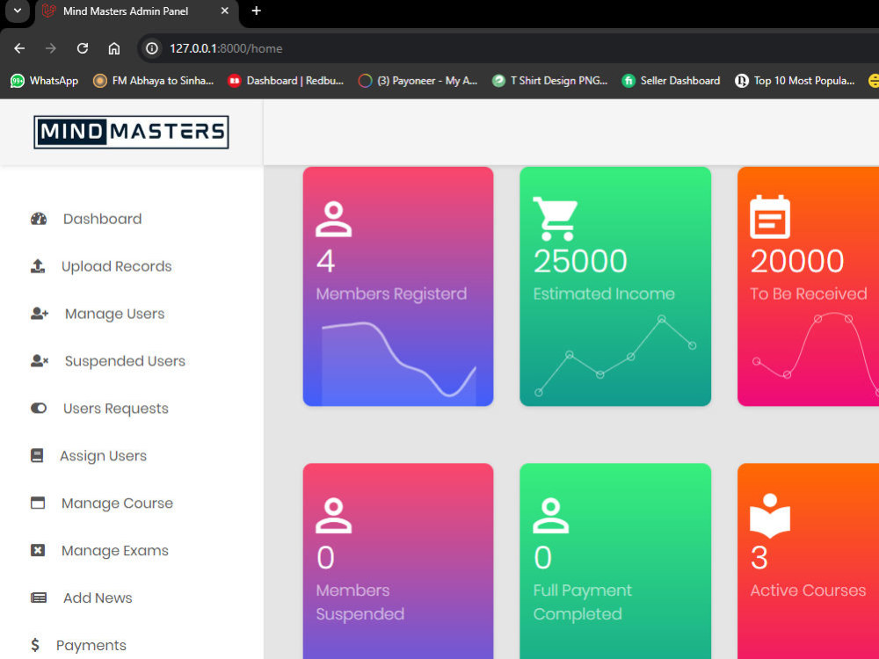Screen dimensions: 879x659
Task: Open Manage Course page
Action: coord(117,503)
